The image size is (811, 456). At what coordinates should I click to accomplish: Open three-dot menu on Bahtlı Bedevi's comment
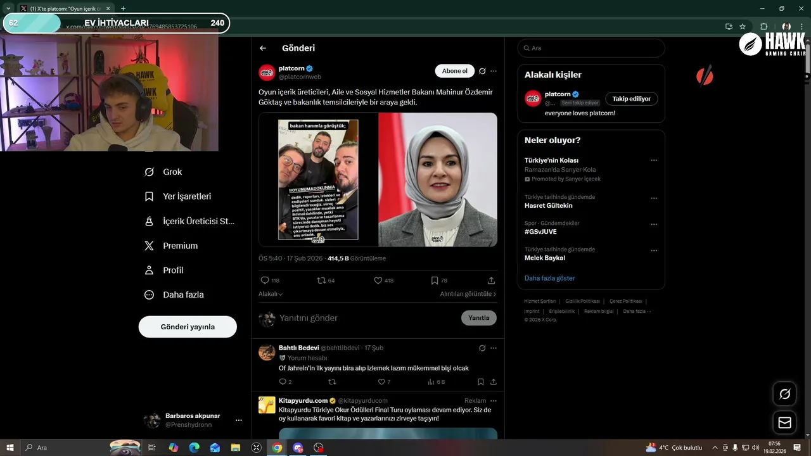point(494,348)
